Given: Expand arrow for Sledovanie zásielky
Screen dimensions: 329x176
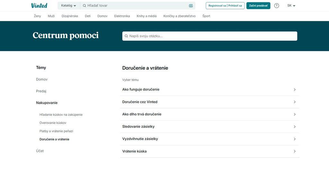Looking at the screenshot, I should point(295,127).
